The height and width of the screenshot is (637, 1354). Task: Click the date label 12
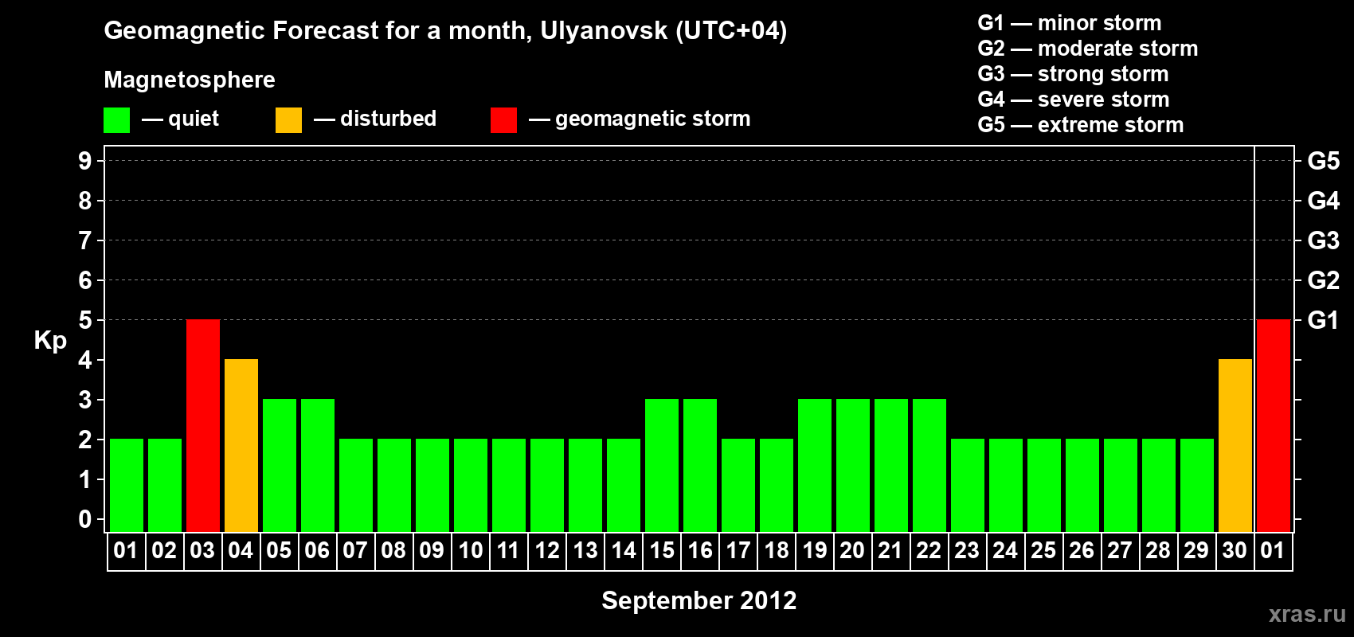click(x=547, y=550)
